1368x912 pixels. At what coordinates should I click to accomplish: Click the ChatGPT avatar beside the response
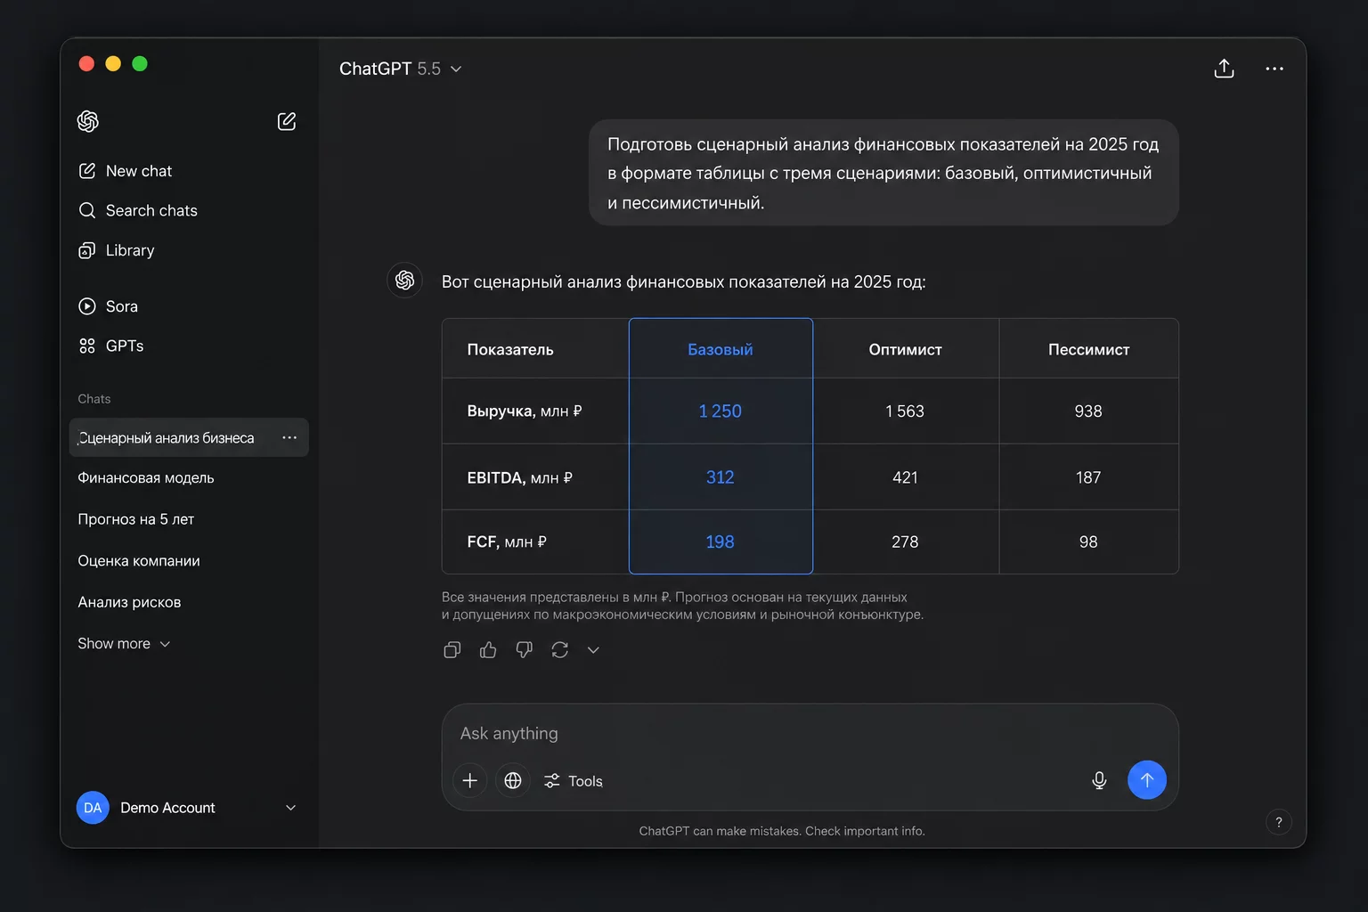click(x=404, y=281)
